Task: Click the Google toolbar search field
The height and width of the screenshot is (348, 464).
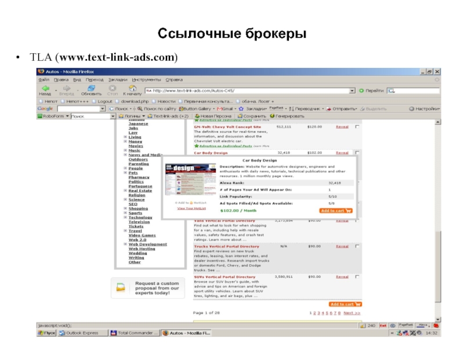Action: tap(79, 108)
